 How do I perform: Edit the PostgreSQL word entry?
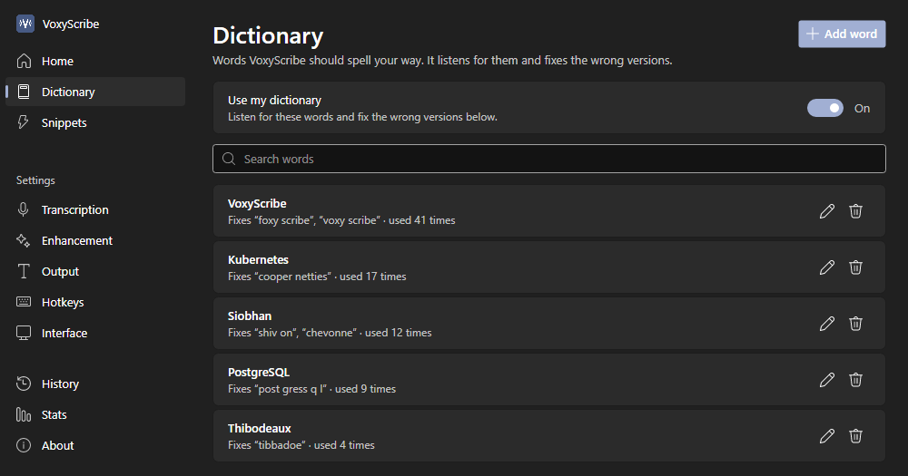coord(827,379)
